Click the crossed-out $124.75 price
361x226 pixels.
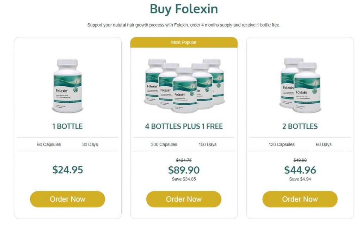coord(184,160)
